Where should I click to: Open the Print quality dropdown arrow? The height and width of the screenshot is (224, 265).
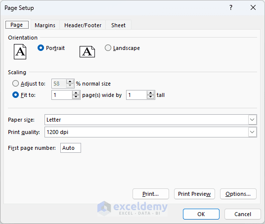point(252,132)
